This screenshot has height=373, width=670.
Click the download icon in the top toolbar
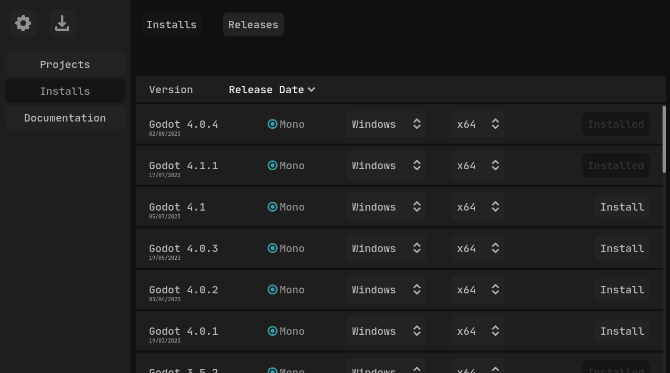coord(62,23)
